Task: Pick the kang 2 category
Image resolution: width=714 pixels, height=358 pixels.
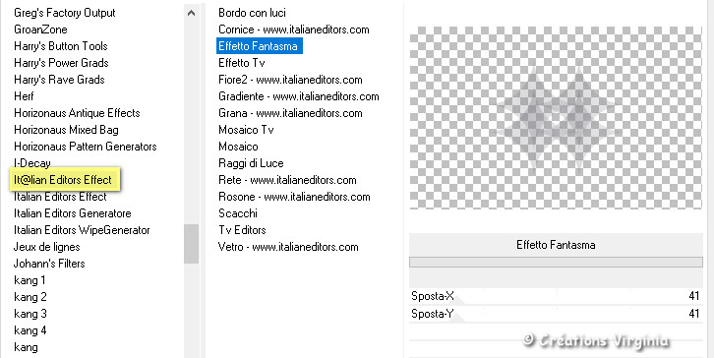Action: (30, 297)
